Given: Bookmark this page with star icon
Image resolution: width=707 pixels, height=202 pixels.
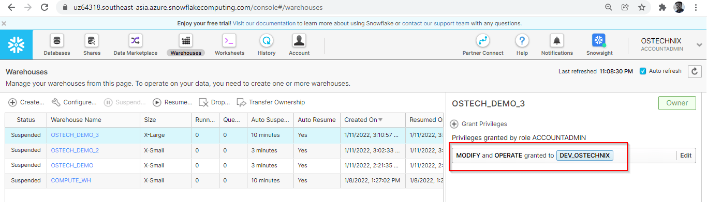Looking at the screenshot, I should click(642, 7).
